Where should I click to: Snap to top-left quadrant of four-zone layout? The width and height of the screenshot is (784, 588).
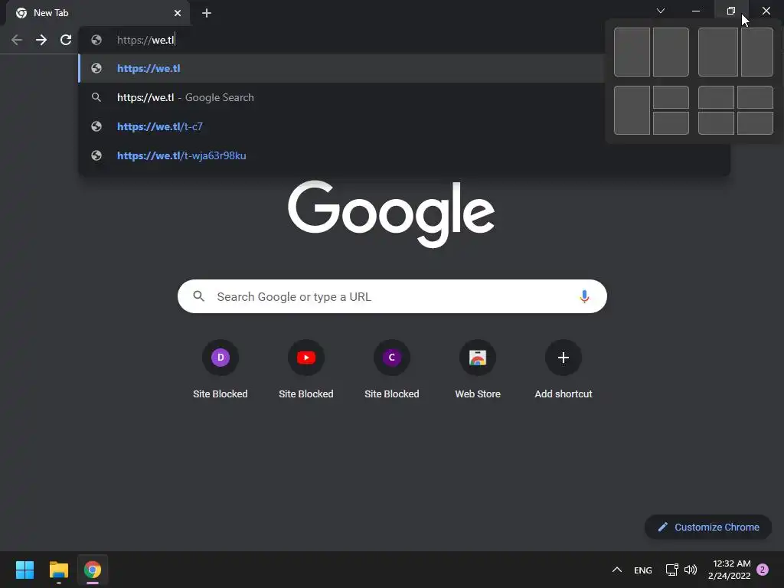pos(716,97)
